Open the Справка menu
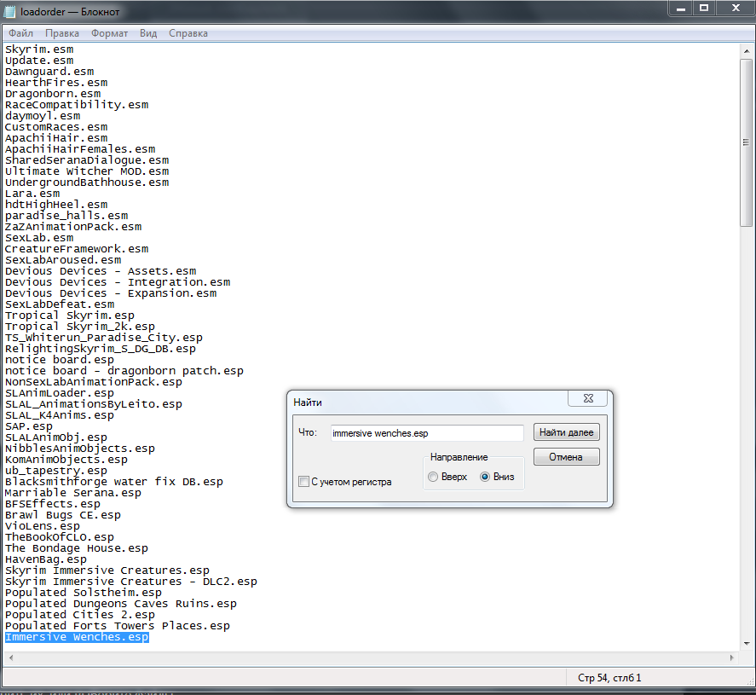This screenshot has width=756, height=695. pos(188,33)
